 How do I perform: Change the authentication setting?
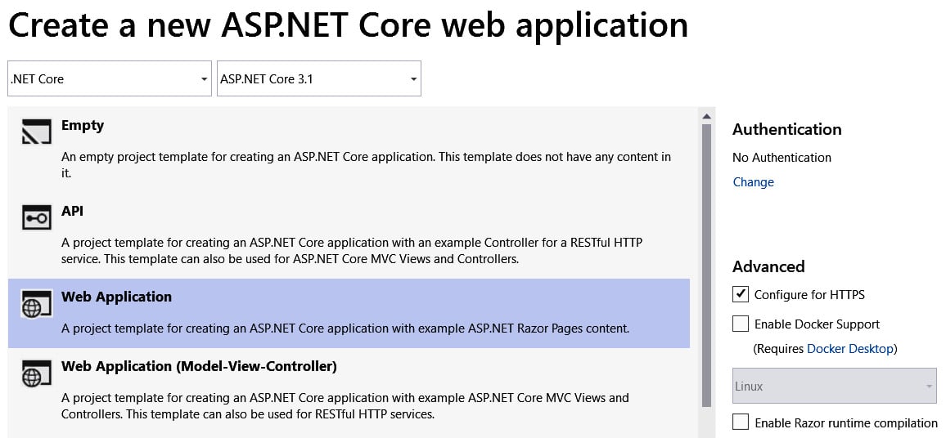753,182
